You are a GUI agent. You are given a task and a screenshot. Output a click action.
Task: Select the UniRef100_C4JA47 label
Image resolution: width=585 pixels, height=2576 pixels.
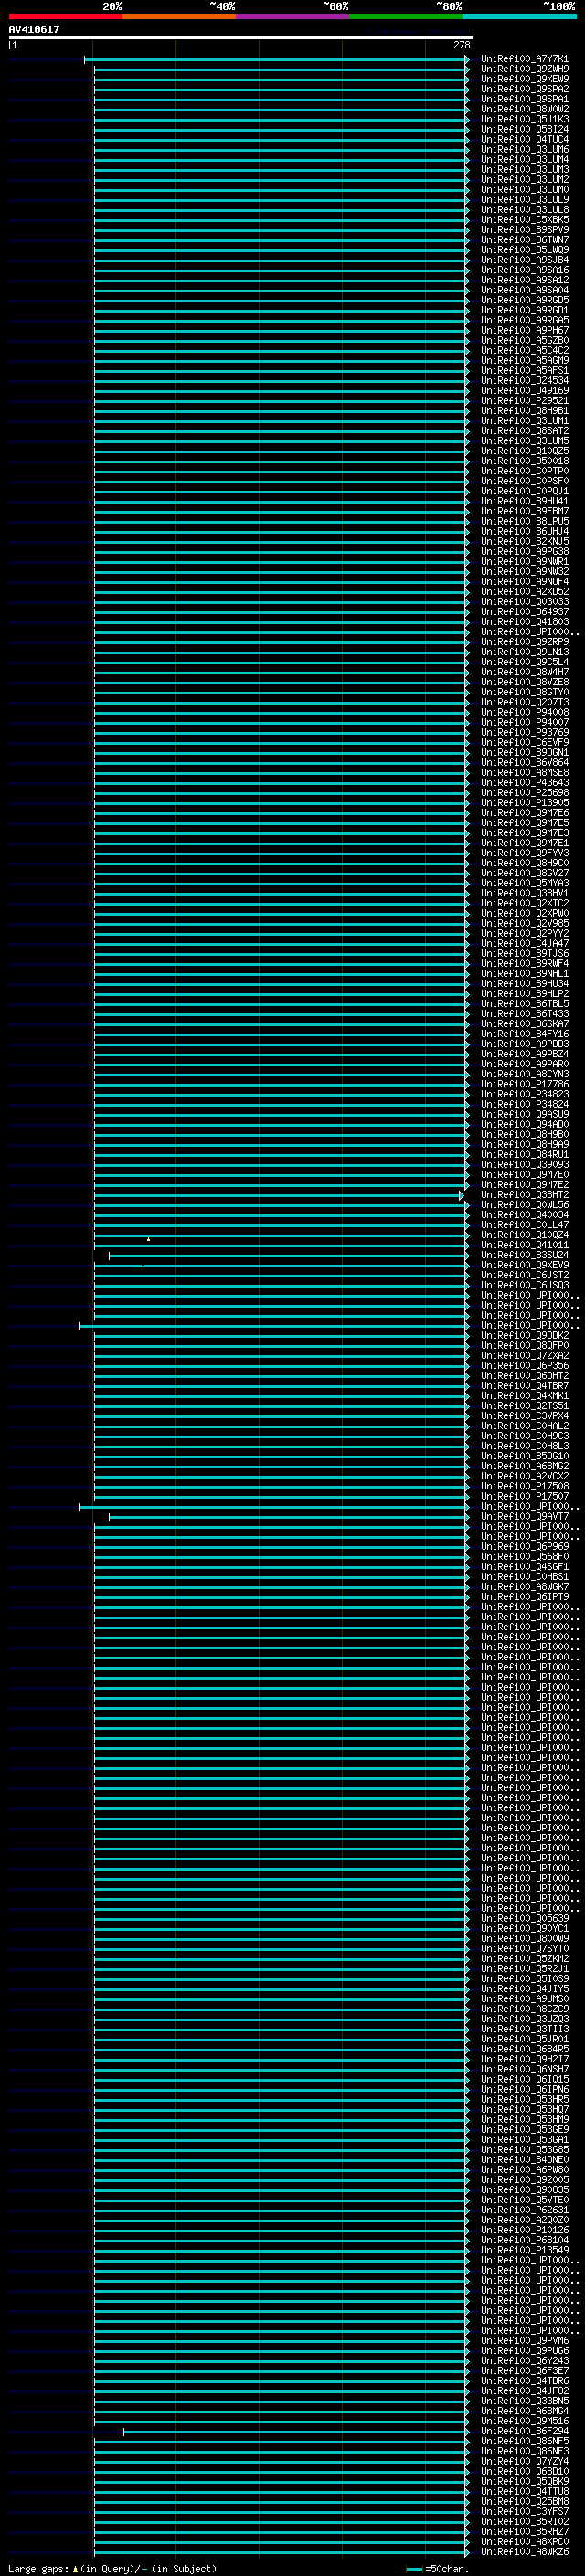(524, 944)
